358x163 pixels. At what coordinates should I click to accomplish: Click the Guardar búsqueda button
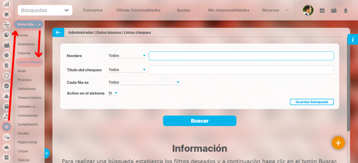(312, 102)
